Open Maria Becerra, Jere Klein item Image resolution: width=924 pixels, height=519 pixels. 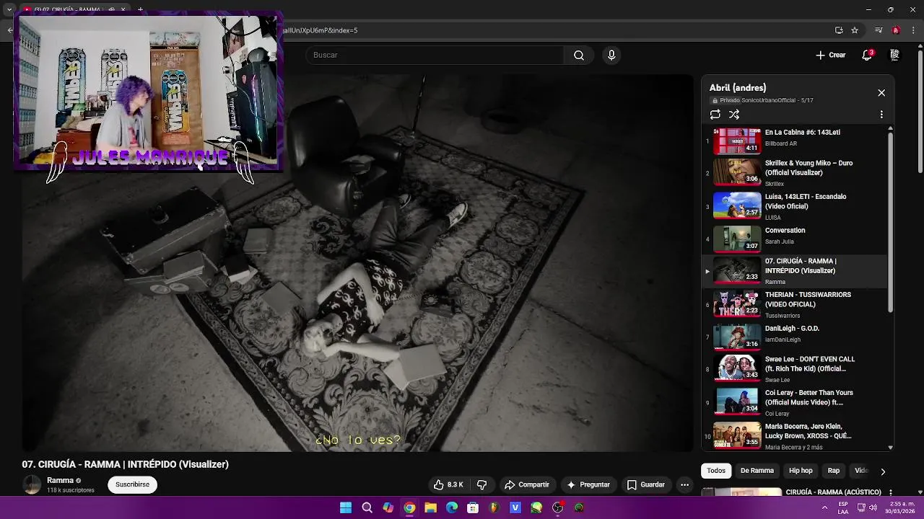pyautogui.click(x=794, y=436)
